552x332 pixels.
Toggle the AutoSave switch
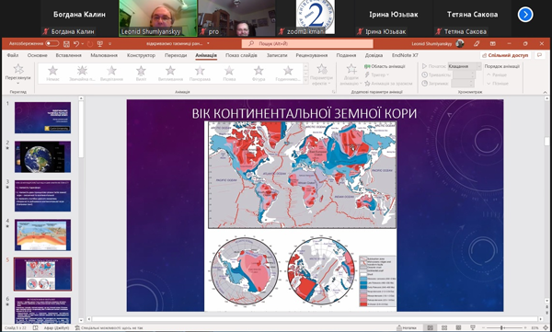point(52,43)
